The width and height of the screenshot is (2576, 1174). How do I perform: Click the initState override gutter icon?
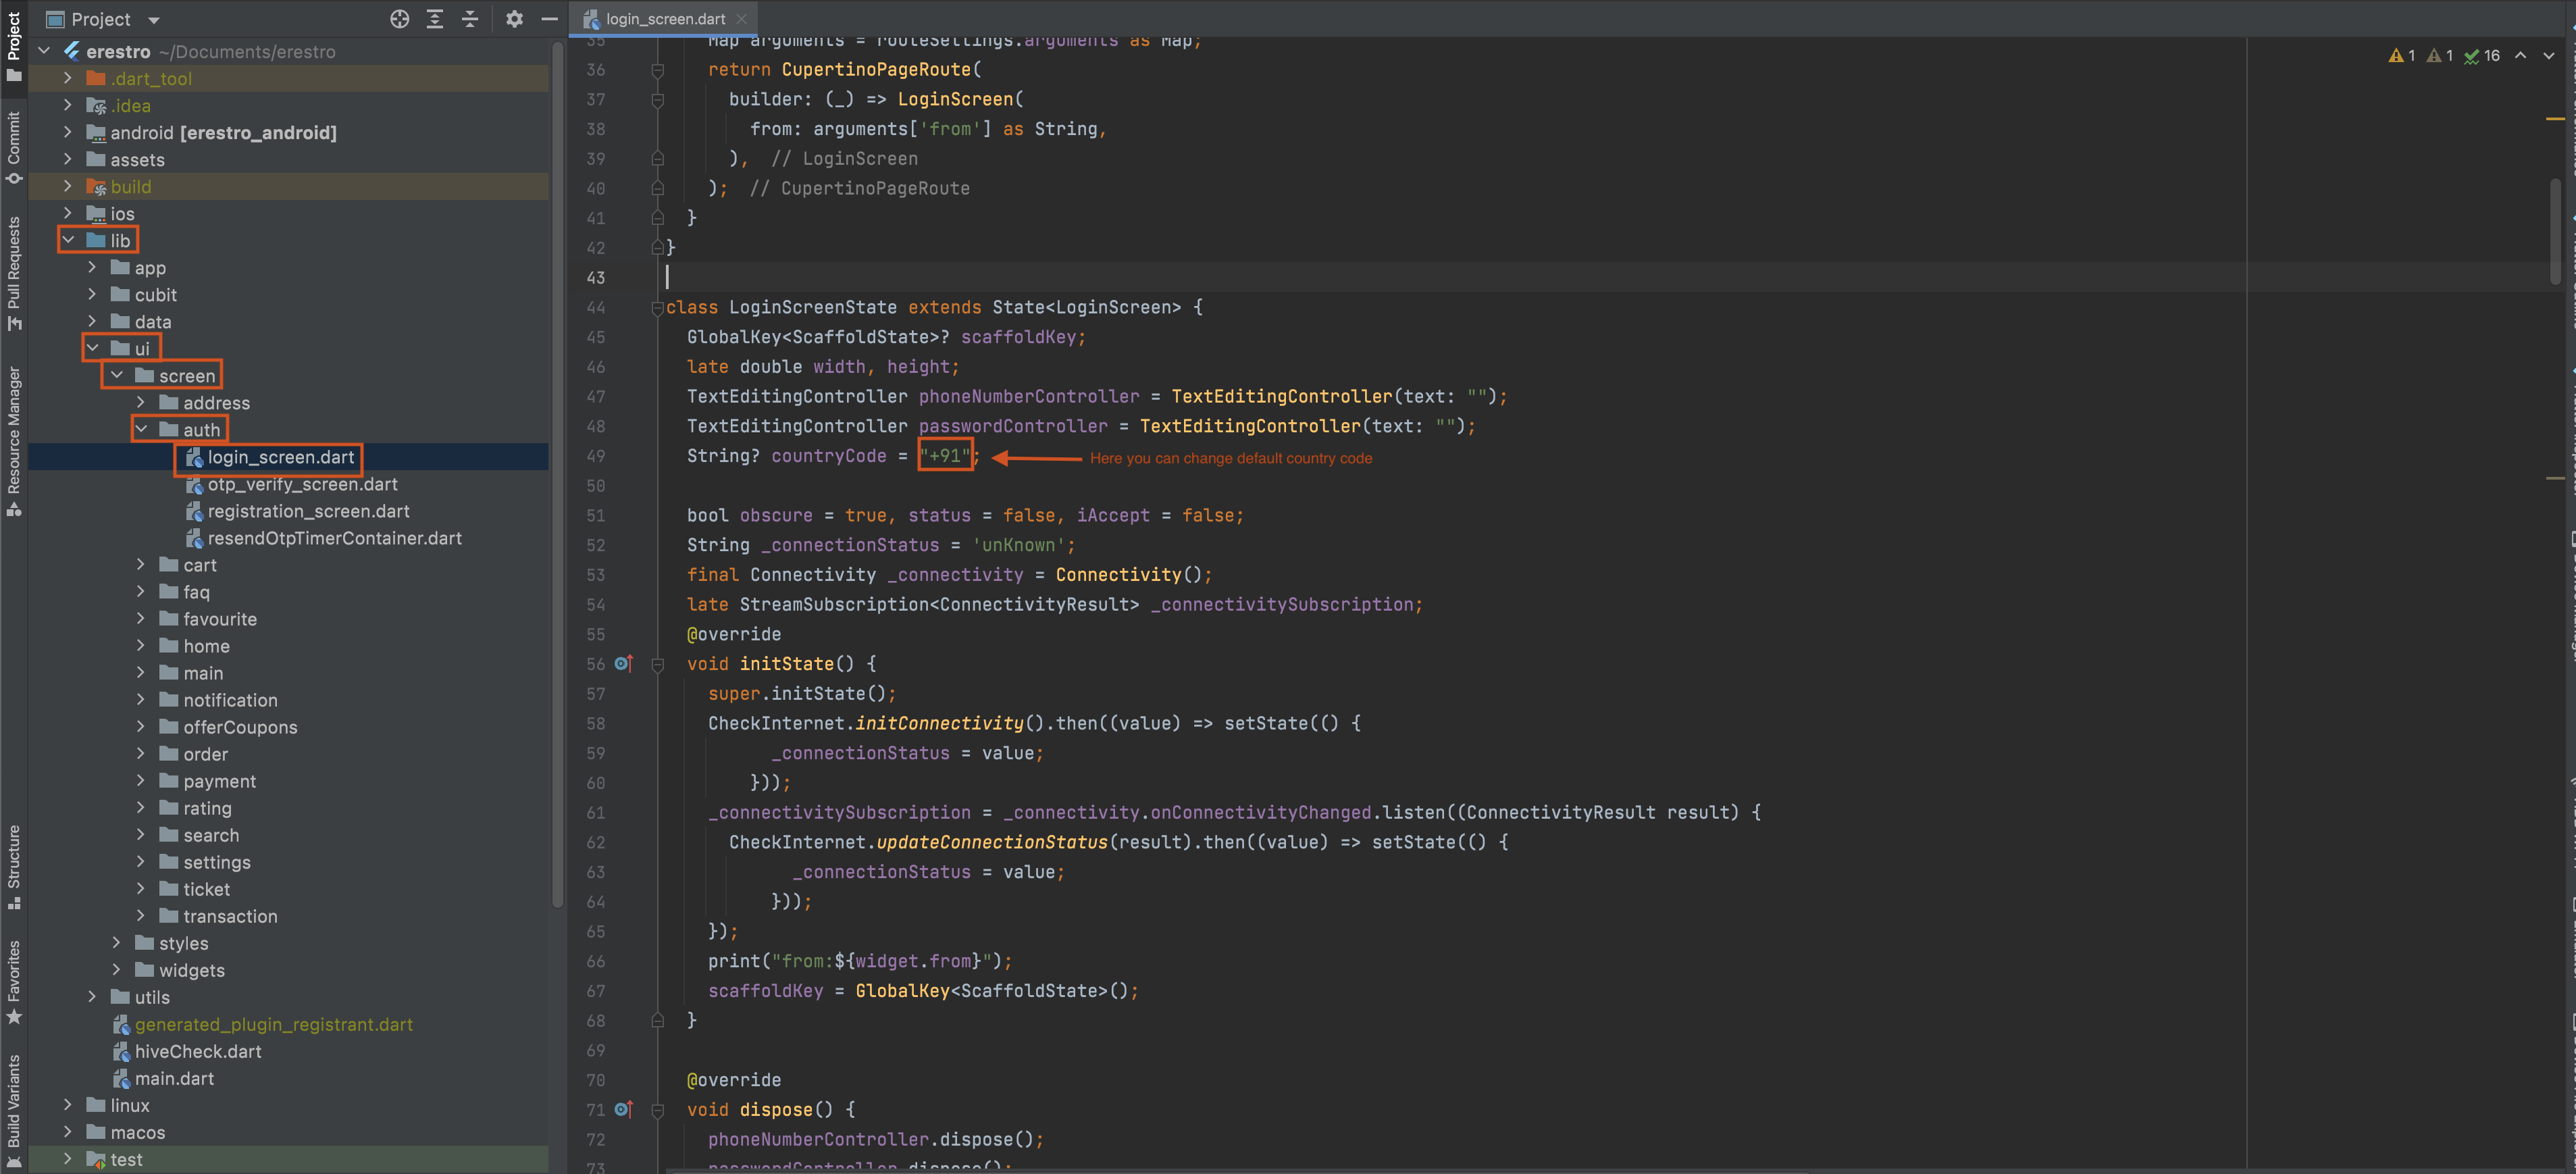point(624,663)
